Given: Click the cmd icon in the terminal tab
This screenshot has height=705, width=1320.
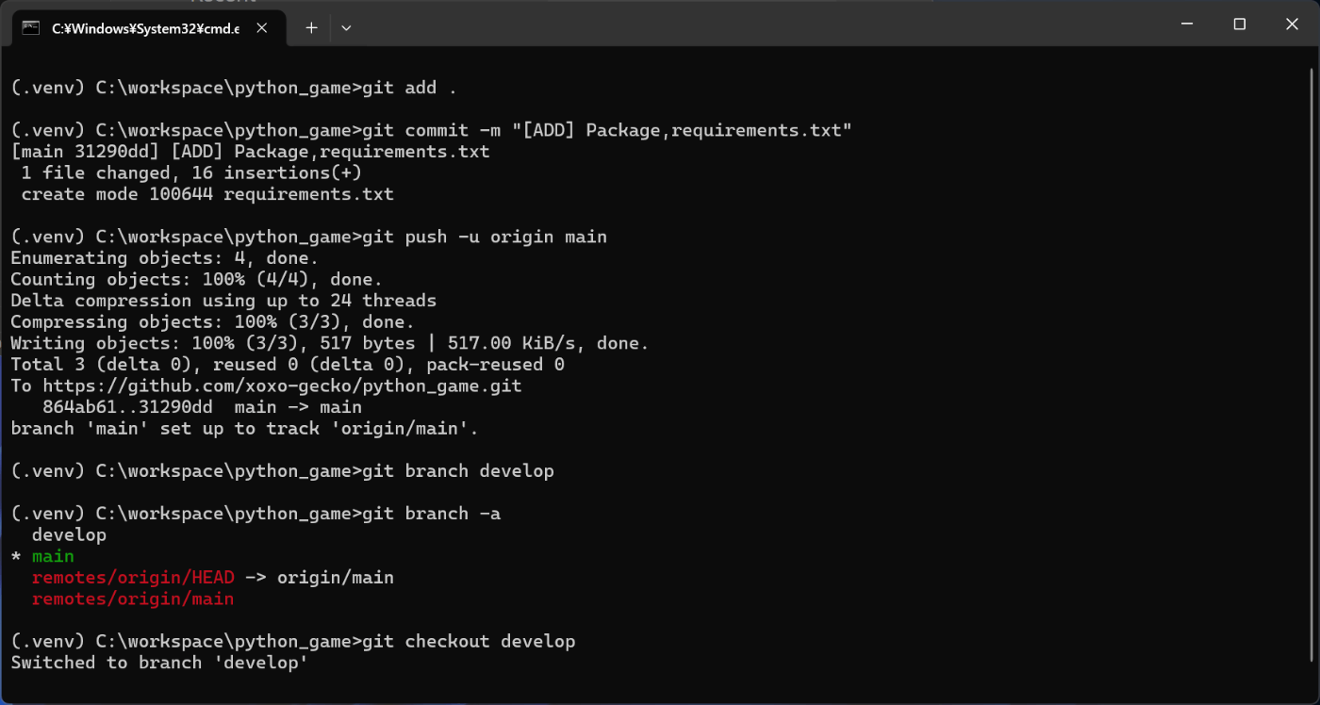Looking at the screenshot, I should click(30, 28).
